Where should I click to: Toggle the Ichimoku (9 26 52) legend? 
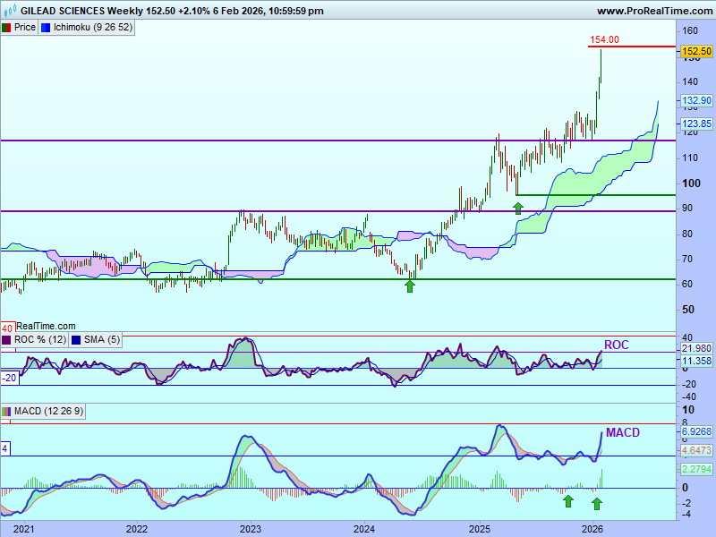pyautogui.click(x=88, y=27)
